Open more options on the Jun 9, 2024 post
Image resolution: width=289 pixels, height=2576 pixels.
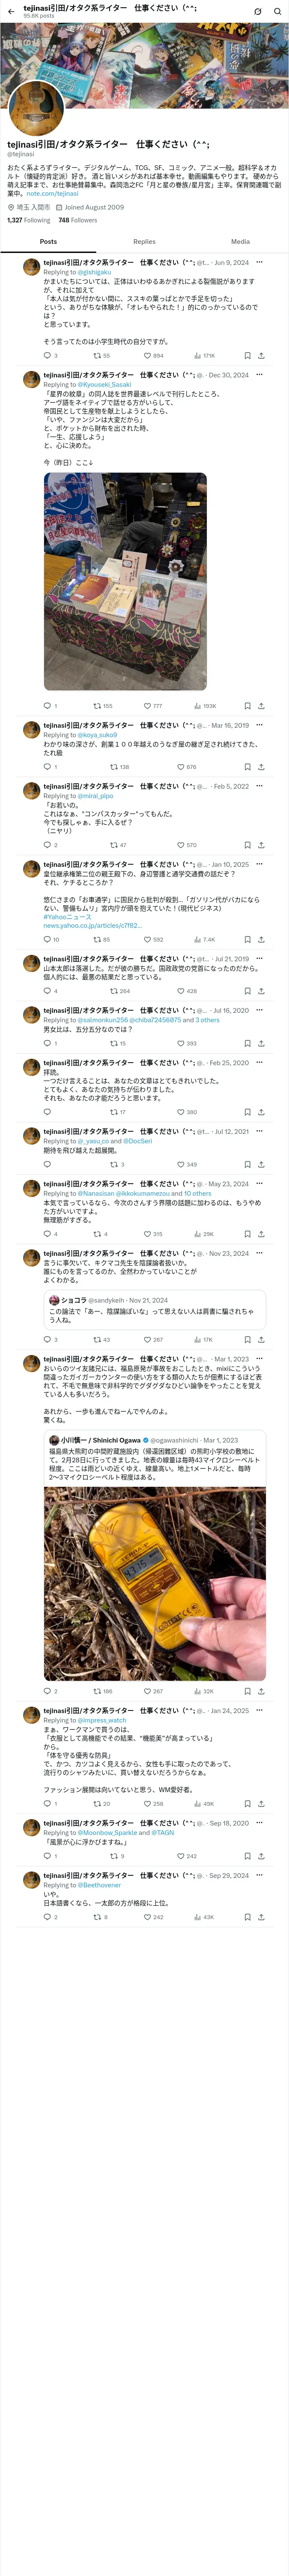tap(259, 262)
